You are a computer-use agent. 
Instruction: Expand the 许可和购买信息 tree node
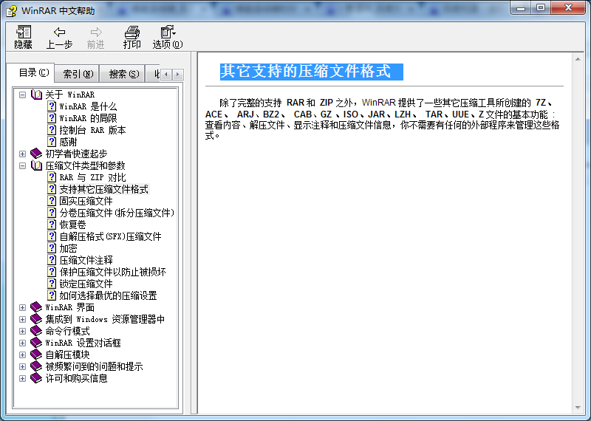click(x=23, y=378)
